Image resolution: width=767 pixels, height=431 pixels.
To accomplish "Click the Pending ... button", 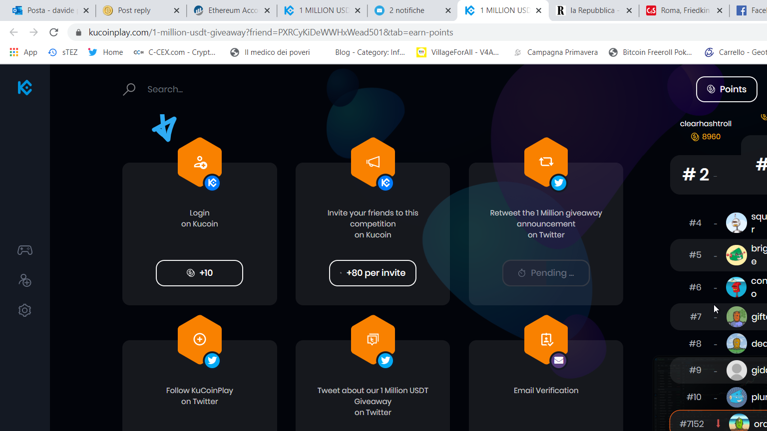I will point(546,273).
